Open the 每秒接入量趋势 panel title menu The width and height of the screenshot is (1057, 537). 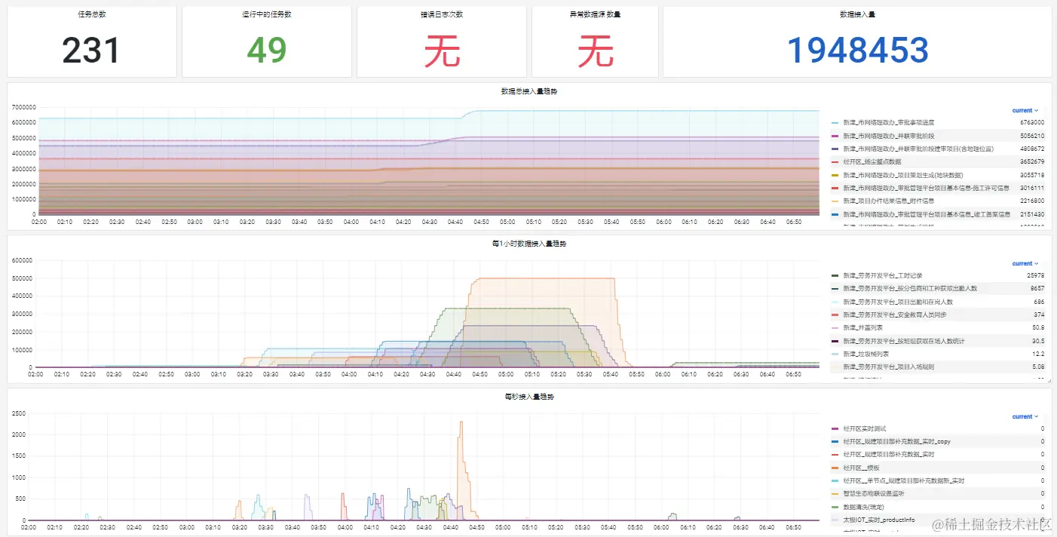pos(529,397)
